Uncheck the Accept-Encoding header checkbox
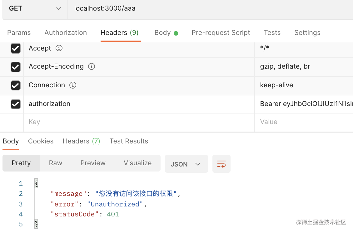 point(15,67)
